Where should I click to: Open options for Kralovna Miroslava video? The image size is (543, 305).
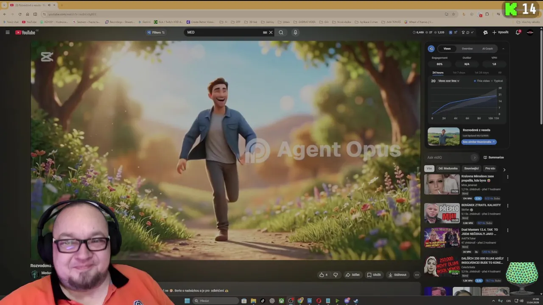[x=507, y=177]
